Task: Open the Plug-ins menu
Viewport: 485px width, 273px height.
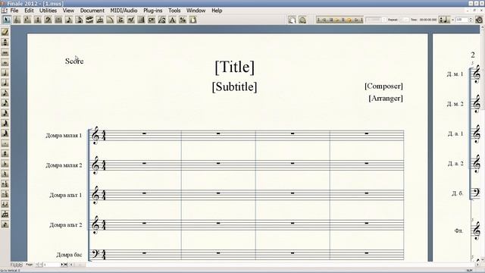Action: click(x=153, y=11)
